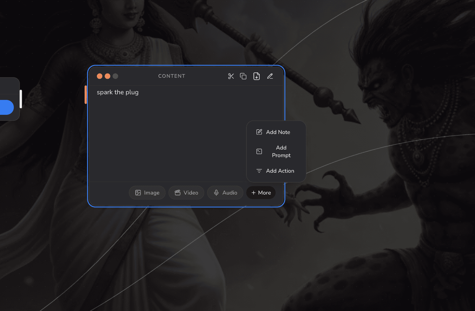This screenshot has height=311, width=475.
Task: Add an Image attachment
Action: point(147,193)
